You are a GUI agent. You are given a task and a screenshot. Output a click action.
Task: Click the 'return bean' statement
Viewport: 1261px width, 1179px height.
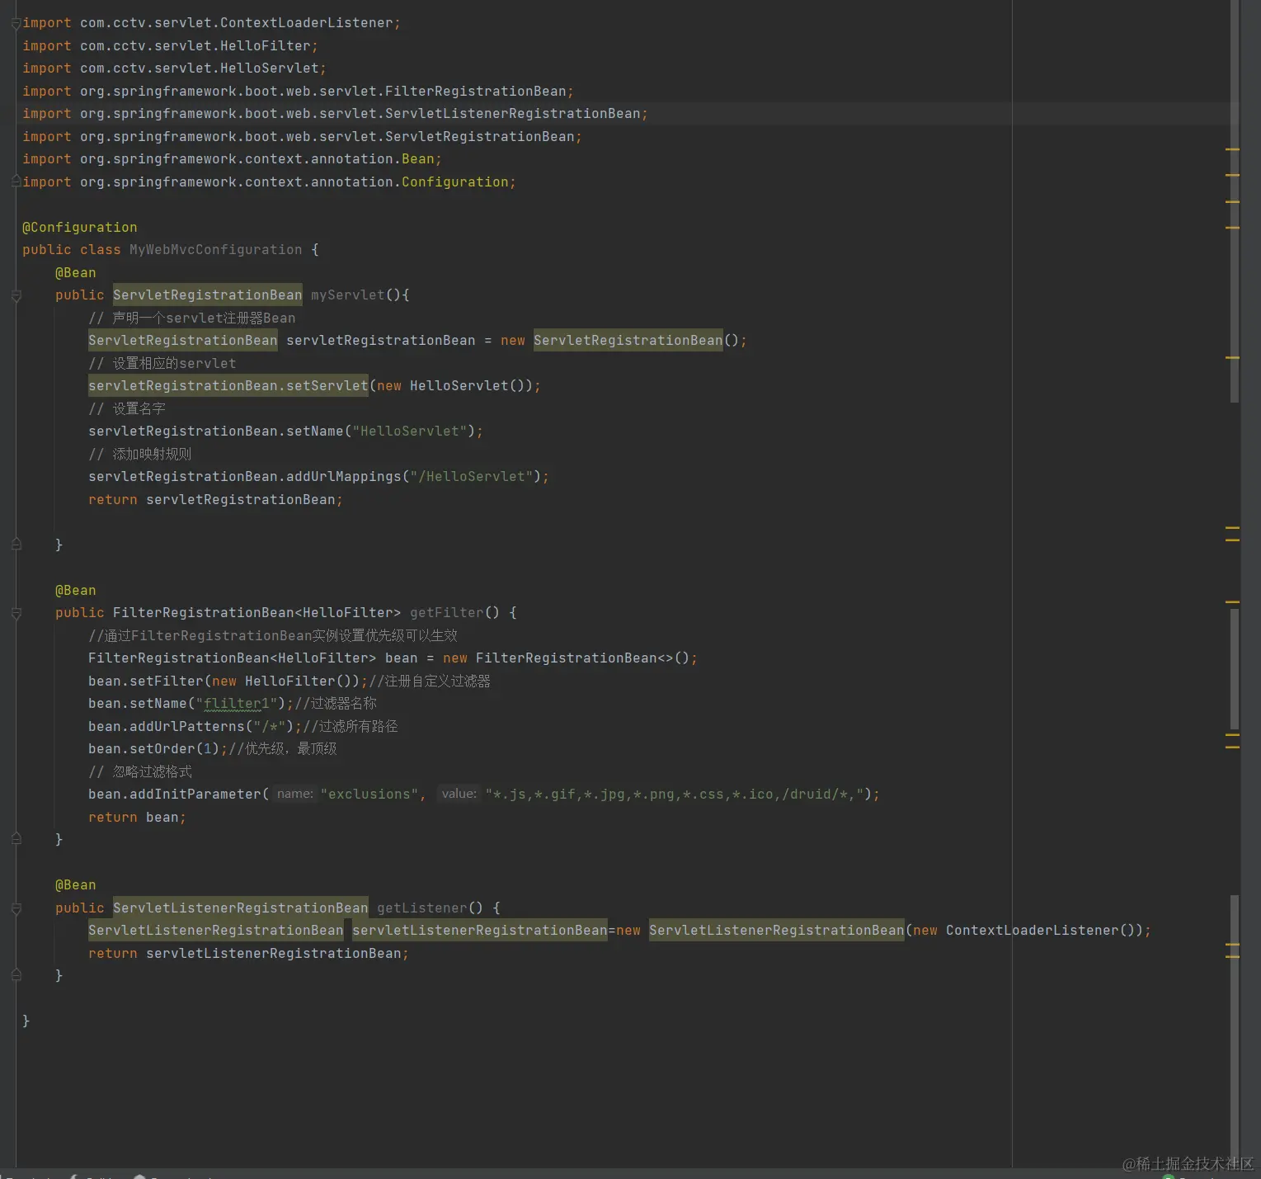coord(137,817)
